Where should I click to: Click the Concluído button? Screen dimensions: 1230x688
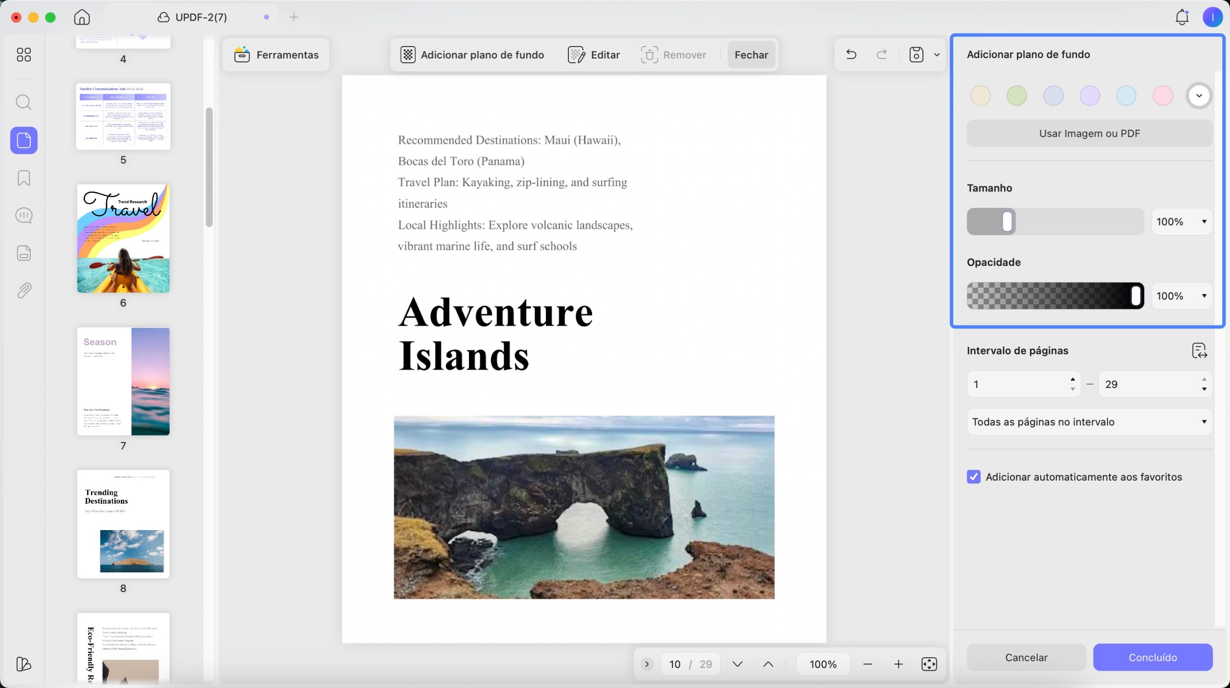[x=1153, y=657]
